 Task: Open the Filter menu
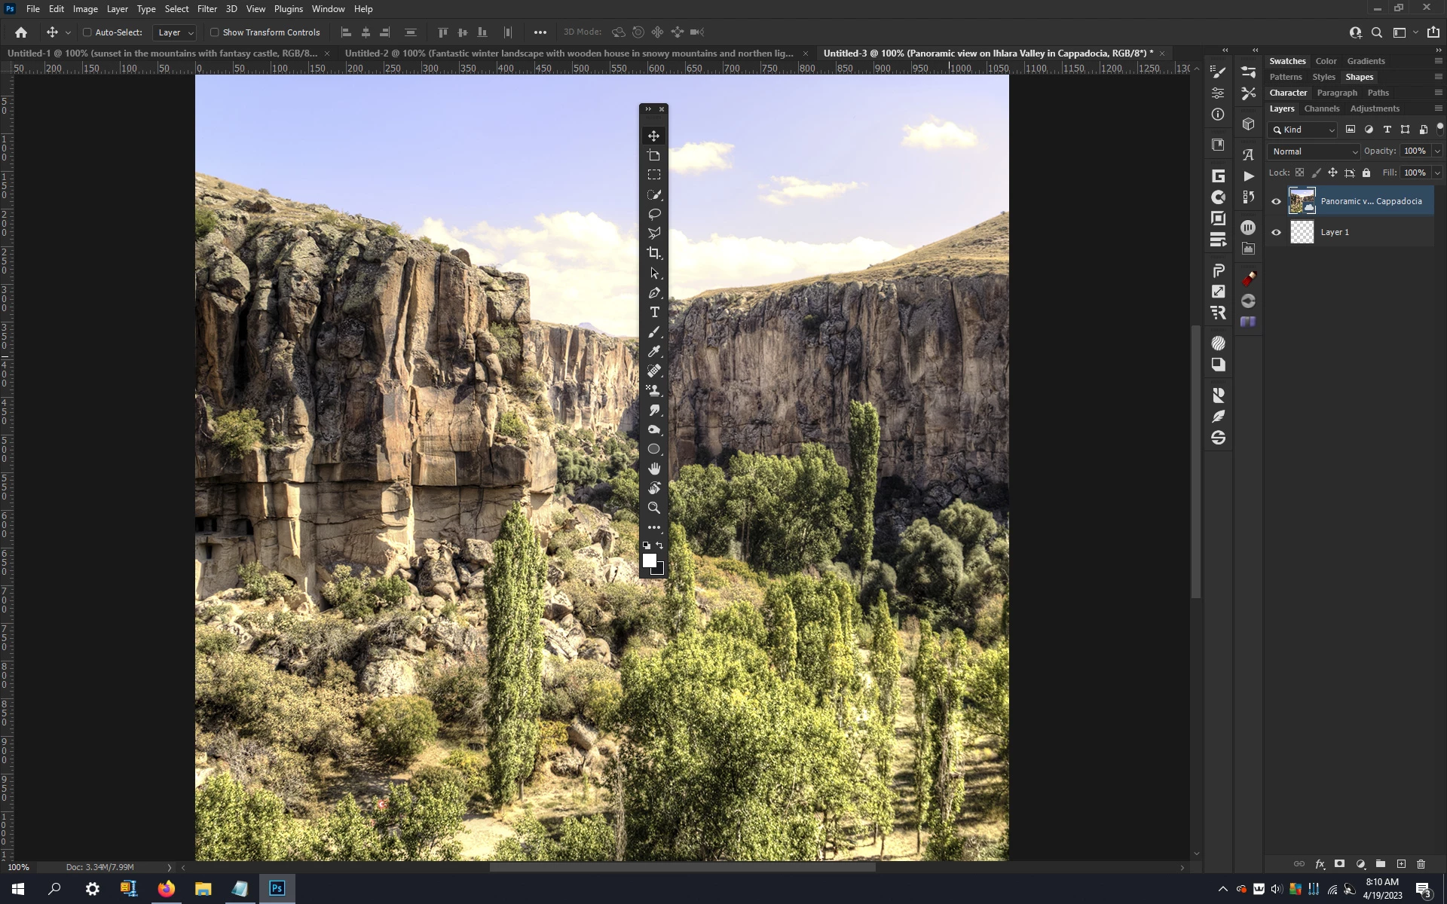206,9
